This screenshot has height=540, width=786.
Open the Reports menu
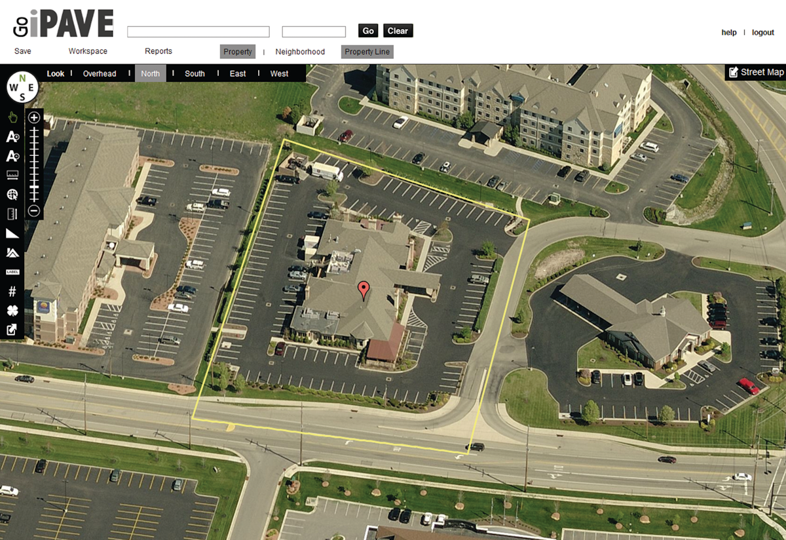tap(158, 50)
